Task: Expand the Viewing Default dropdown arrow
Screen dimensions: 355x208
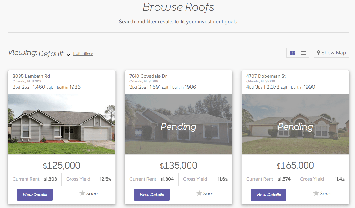Action: [x=68, y=55]
